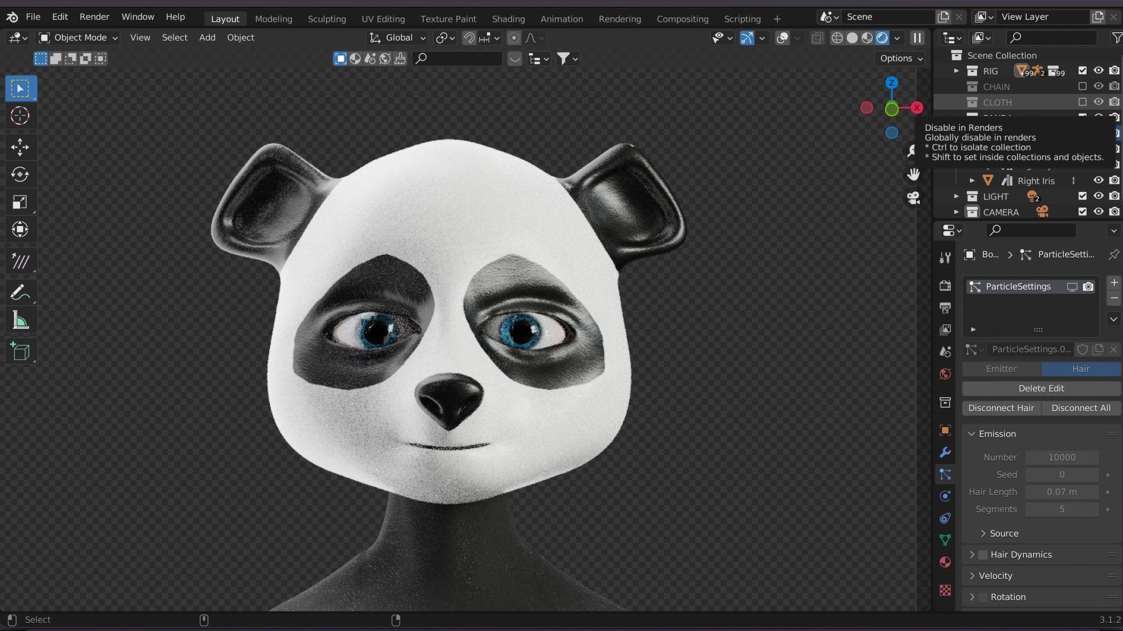Add a new particle system slot
Image resolution: width=1123 pixels, height=631 pixels.
point(1114,283)
